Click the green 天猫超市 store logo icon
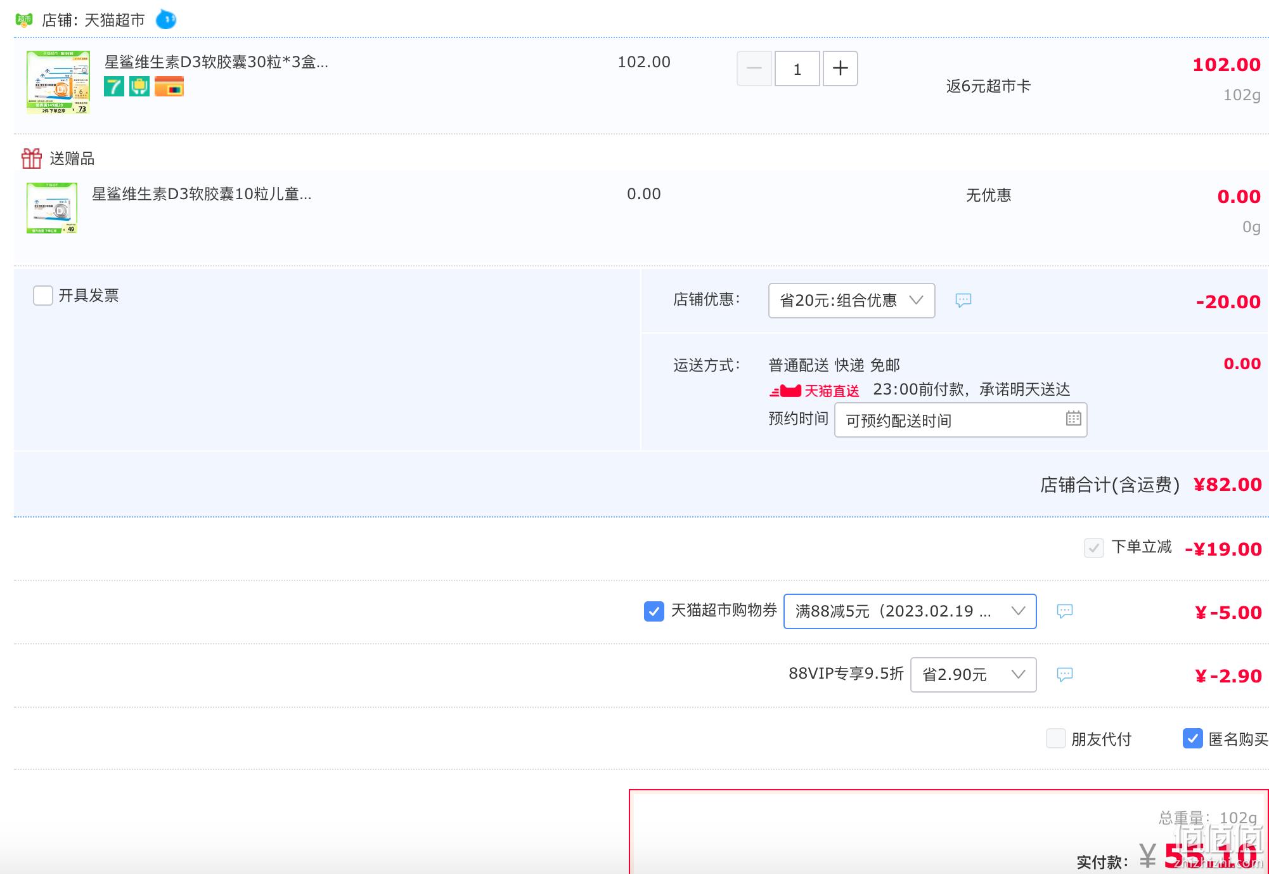Image resolution: width=1269 pixels, height=874 pixels. click(x=24, y=20)
